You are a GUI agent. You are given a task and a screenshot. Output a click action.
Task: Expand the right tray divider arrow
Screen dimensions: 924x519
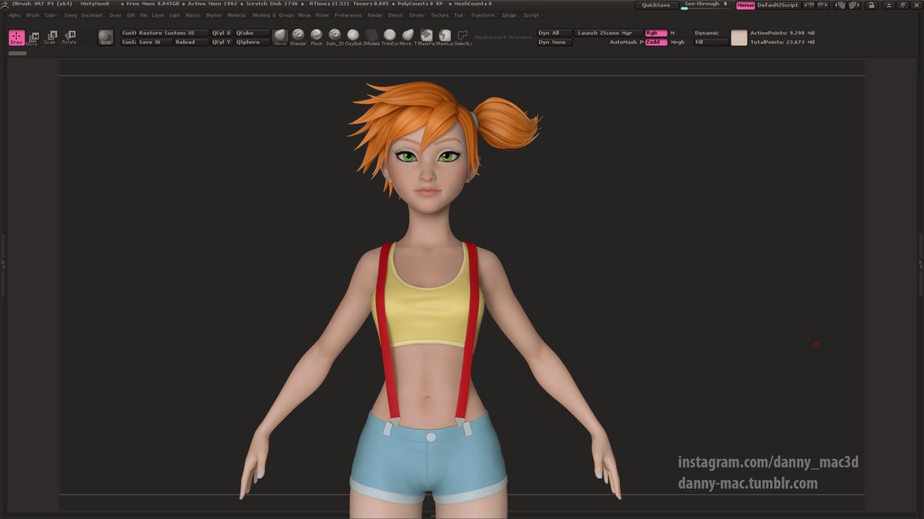[x=921, y=264]
